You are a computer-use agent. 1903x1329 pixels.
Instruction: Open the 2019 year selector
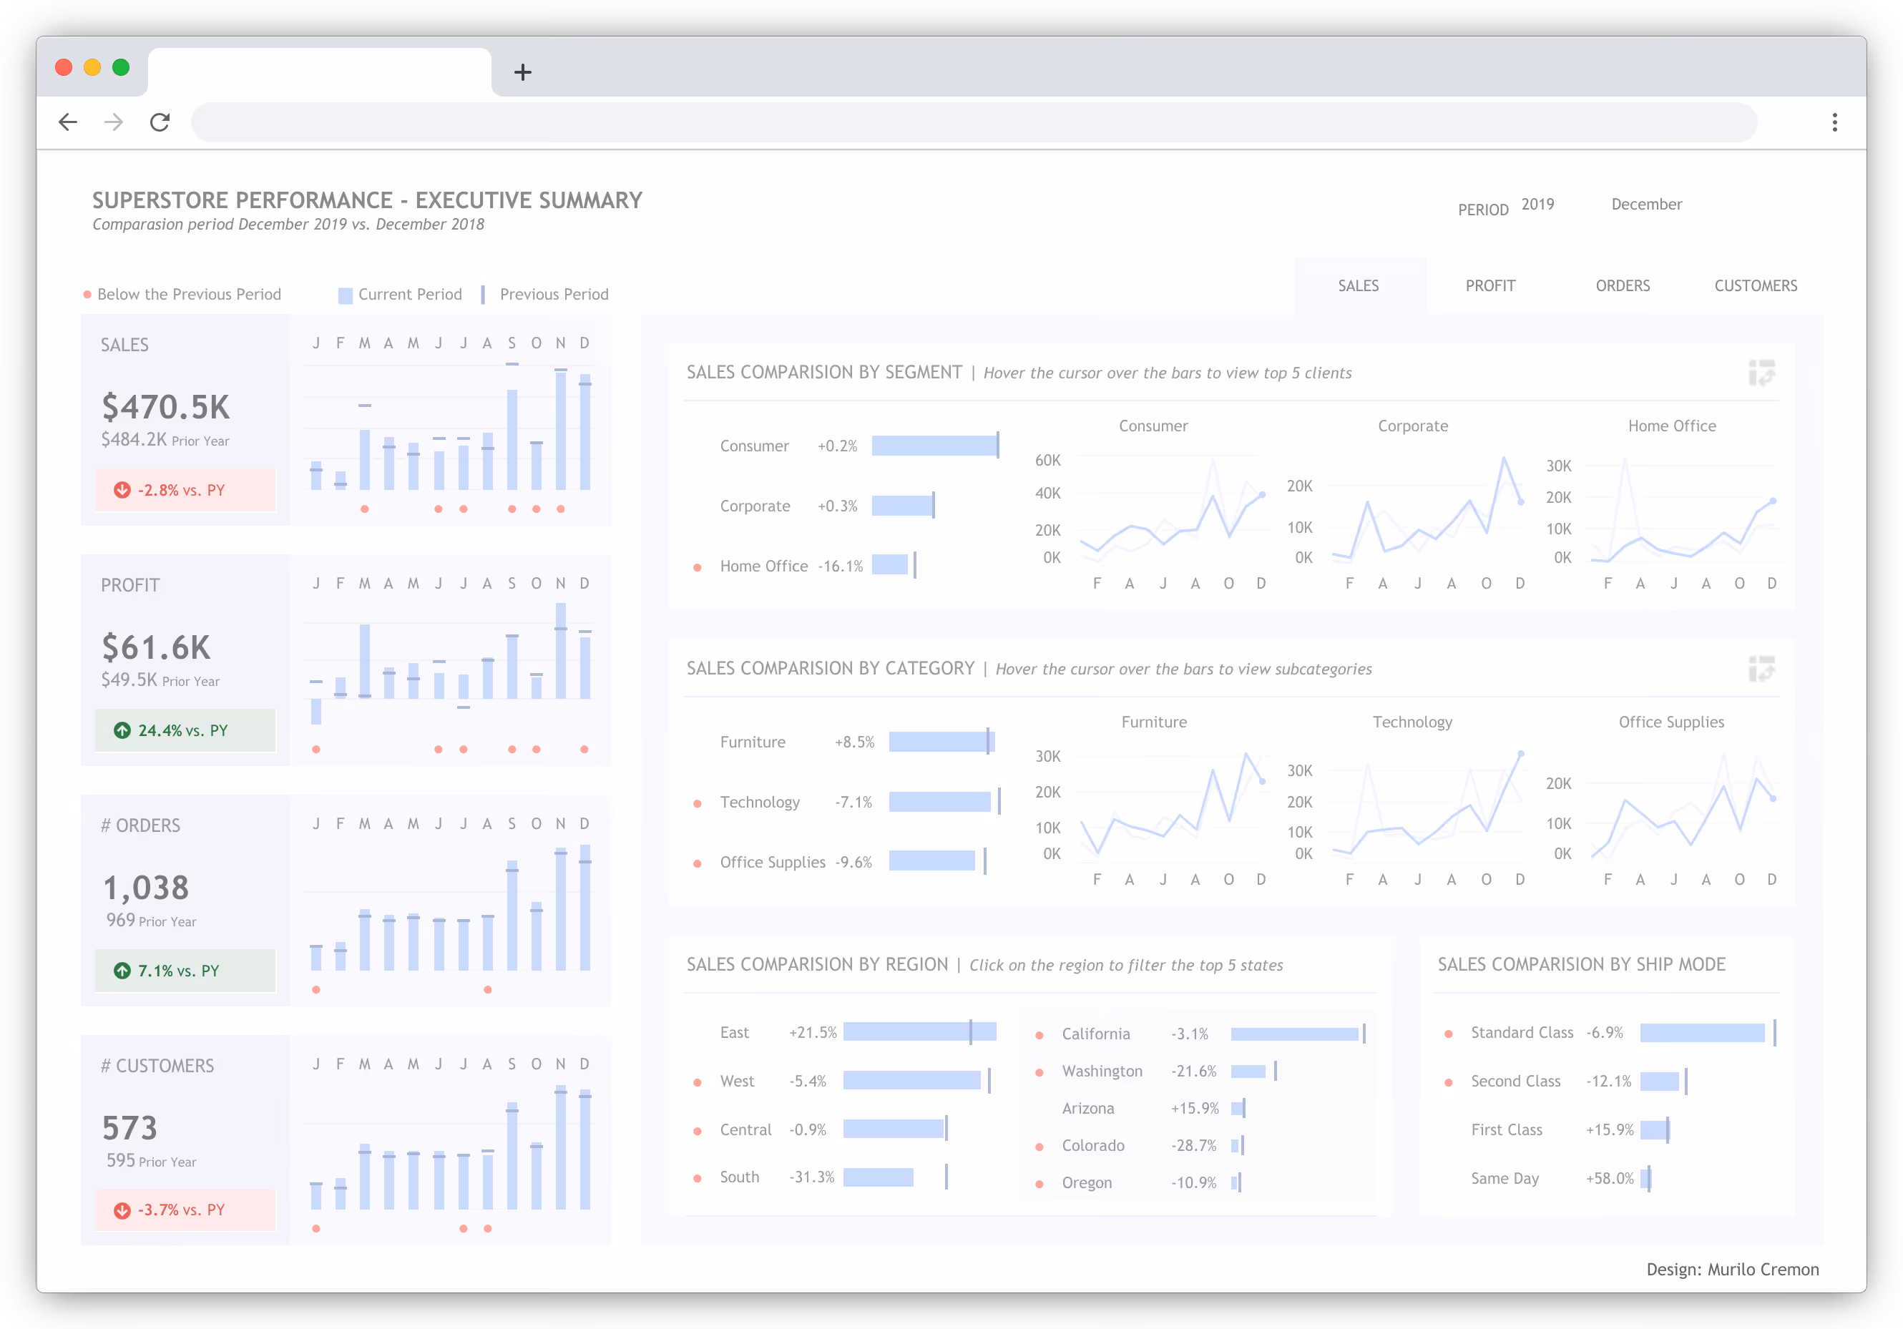[1537, 205]
